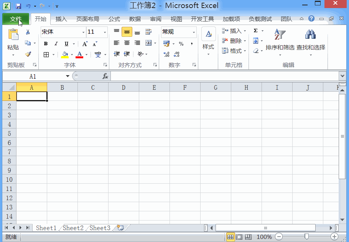349x242 pixels.
Task: Click the 格式刷 format painter icon
Action: click(x=28, y=54)
